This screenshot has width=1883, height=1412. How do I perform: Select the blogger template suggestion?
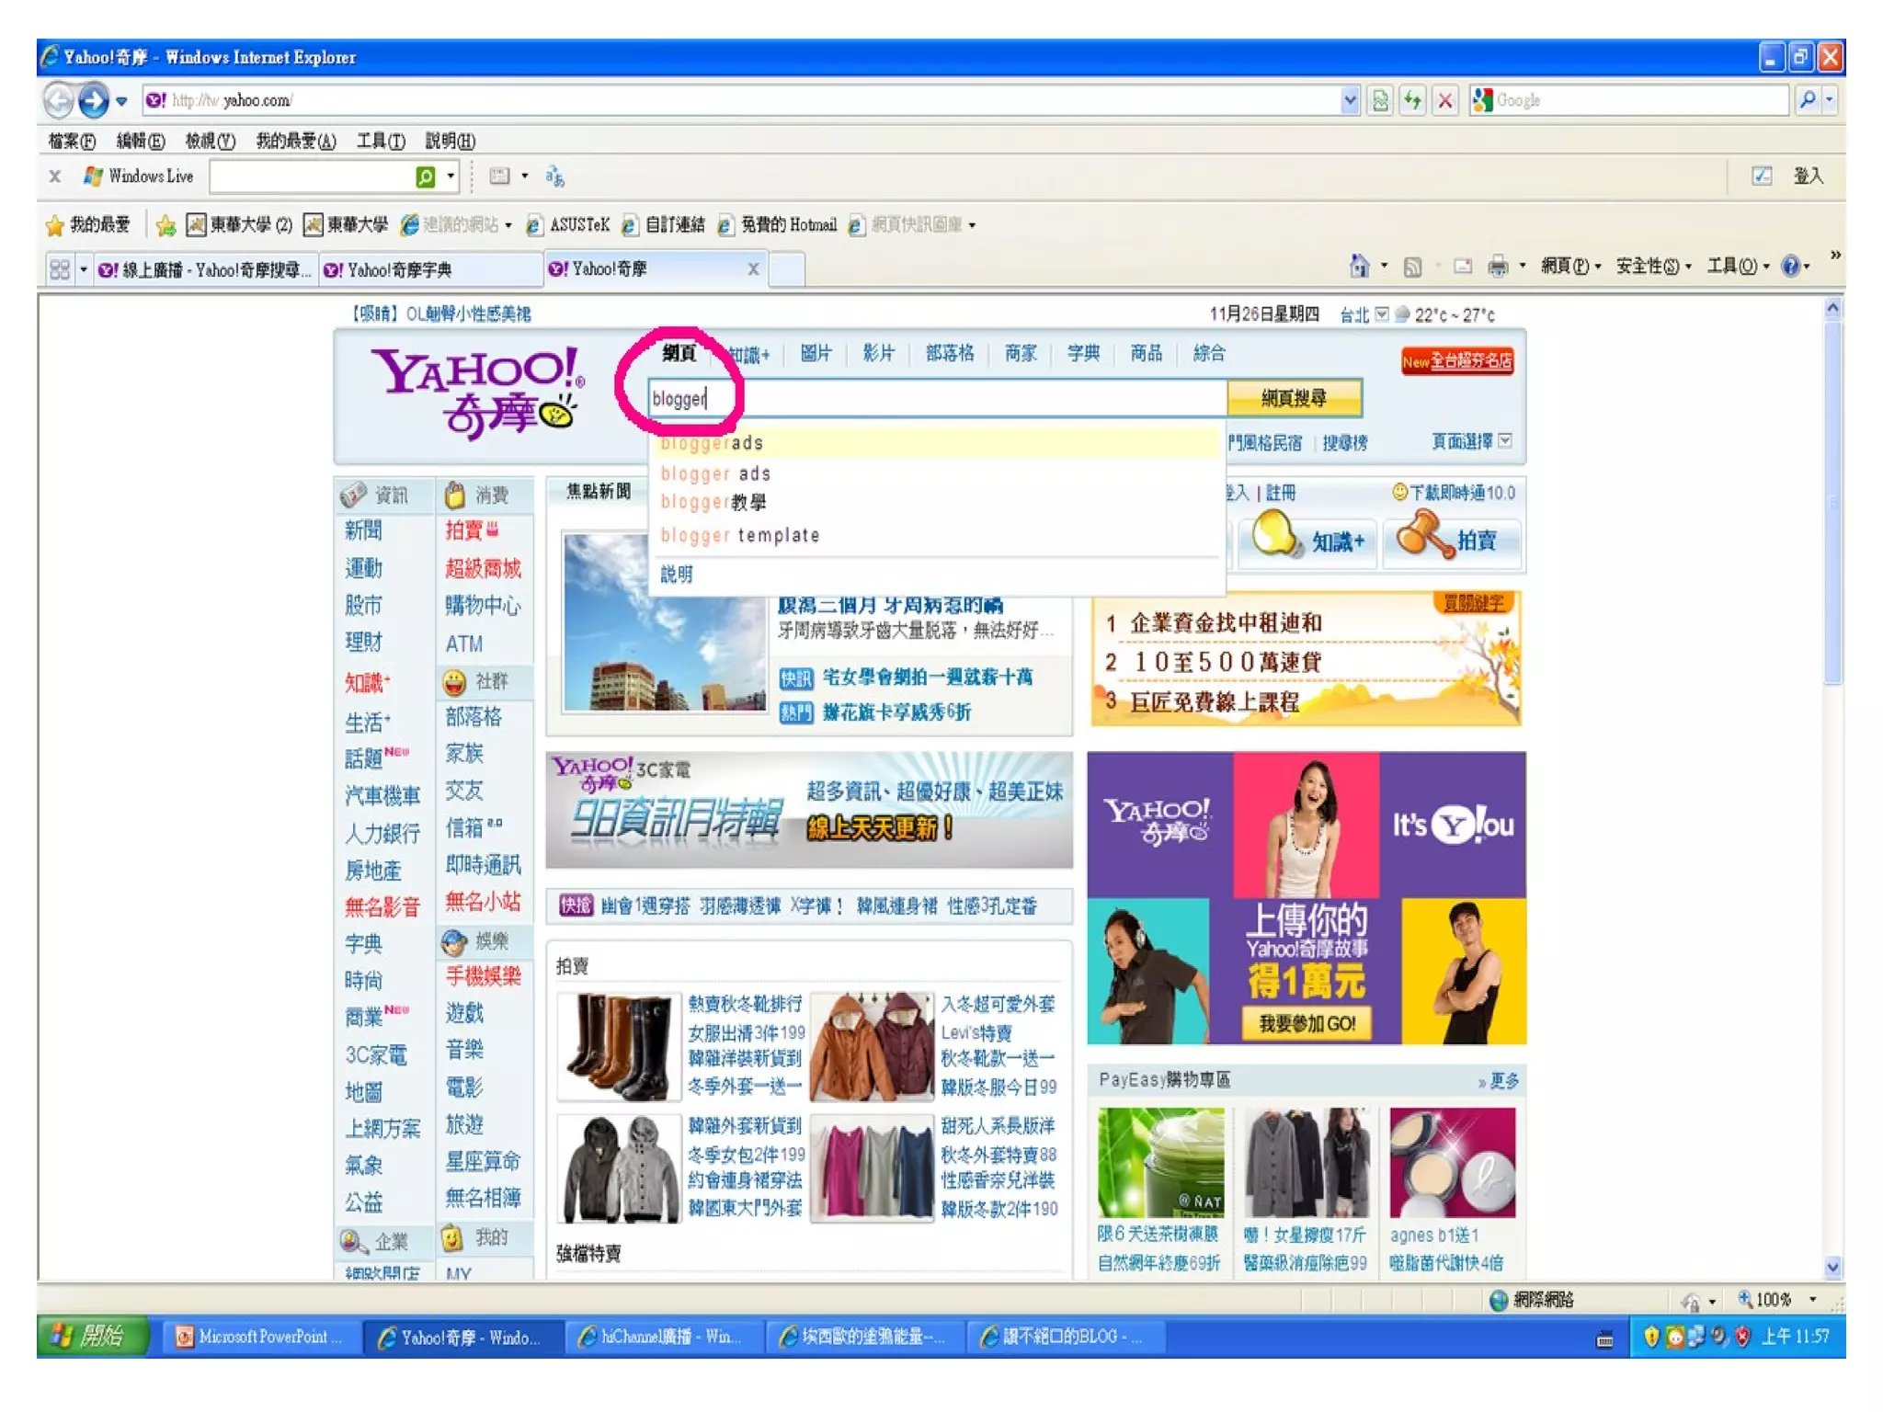tap(740, 535)
